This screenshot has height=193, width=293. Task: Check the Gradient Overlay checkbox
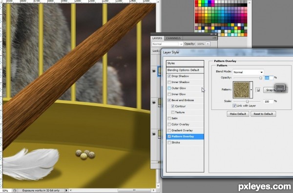tap(169, 130)
